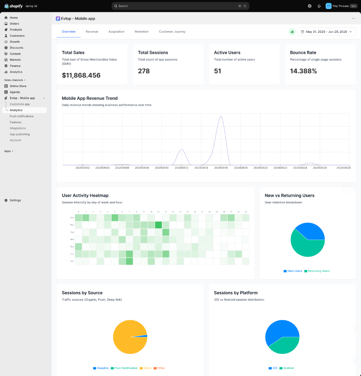Switch to the Revenue tab
The height and width of the screenshot is (376, 361).
pyautogui.click(x=92, y=32)
